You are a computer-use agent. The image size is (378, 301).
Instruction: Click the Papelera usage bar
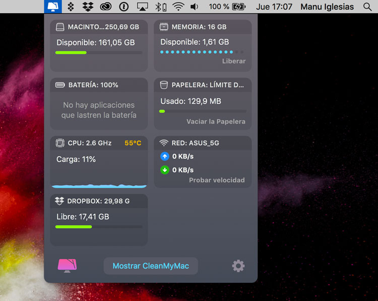pos(203,111)
